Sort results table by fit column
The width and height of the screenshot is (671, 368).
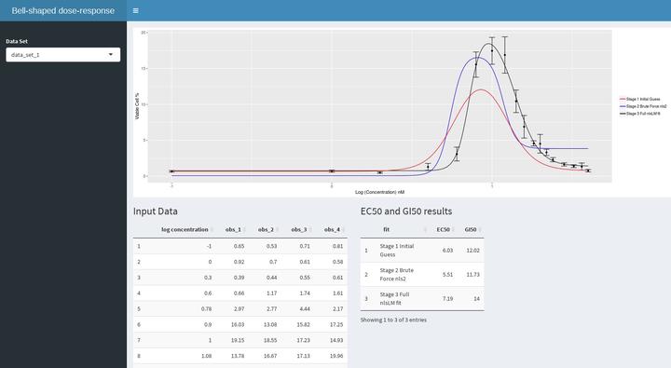387,230
